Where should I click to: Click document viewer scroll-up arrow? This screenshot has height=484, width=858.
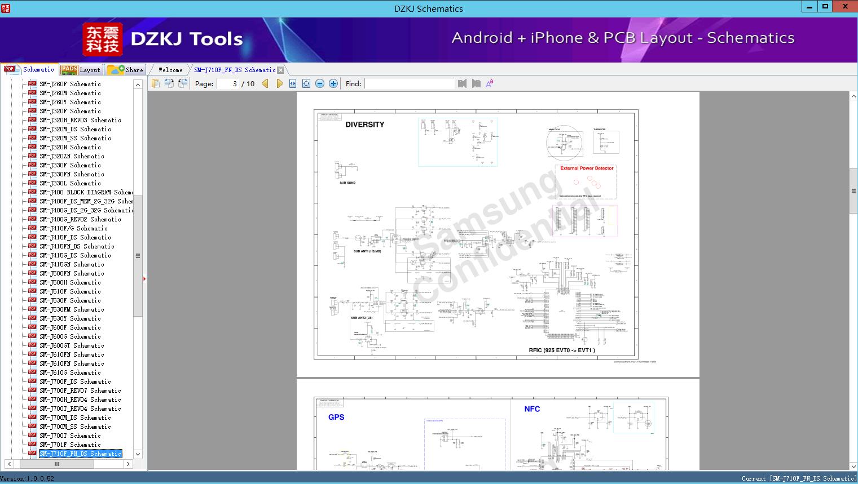[x=853, y=96]
